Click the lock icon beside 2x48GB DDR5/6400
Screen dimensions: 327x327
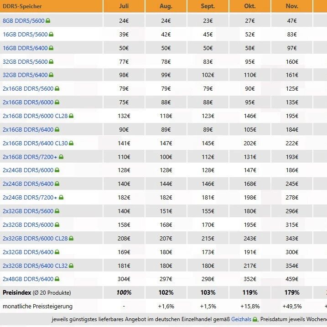coord(57,279)
